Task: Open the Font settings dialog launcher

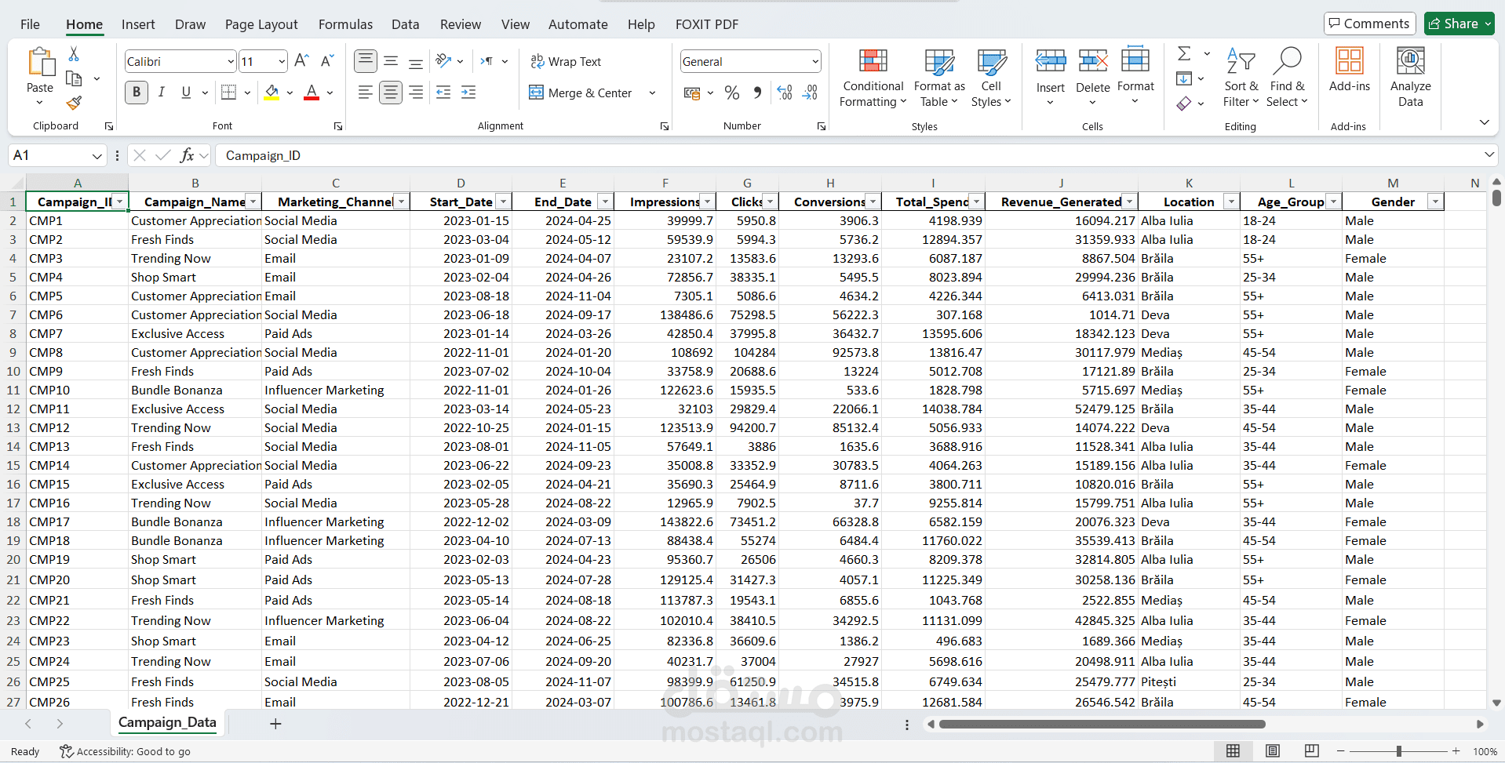Action: [x=338, y=126]
